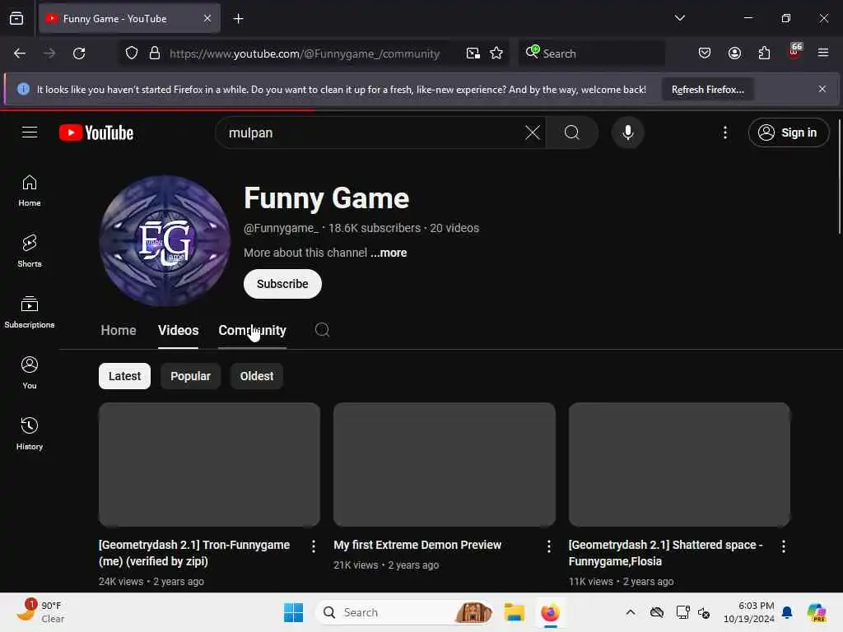
Task: Reload the page in Firefox
Action: tap(79, 53)
